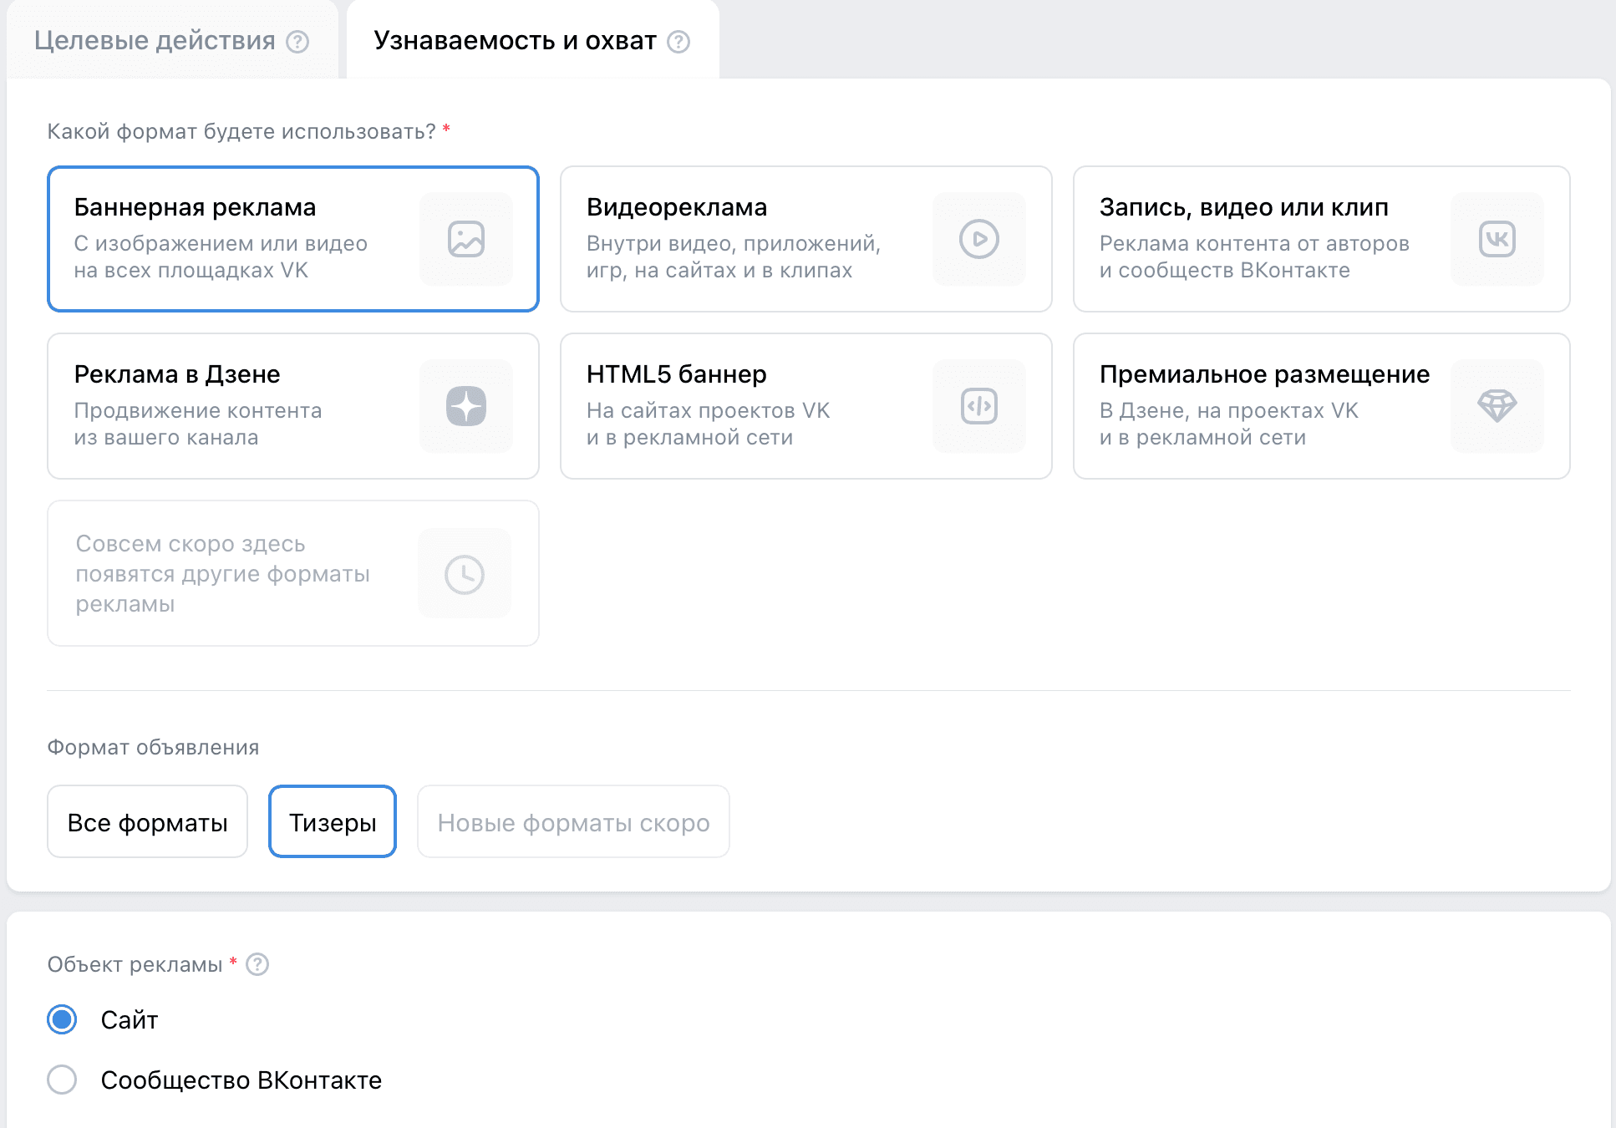Click Внутри видео, приложений description text
This screenshot has width=1616, height=1128.
coord(734,257)
